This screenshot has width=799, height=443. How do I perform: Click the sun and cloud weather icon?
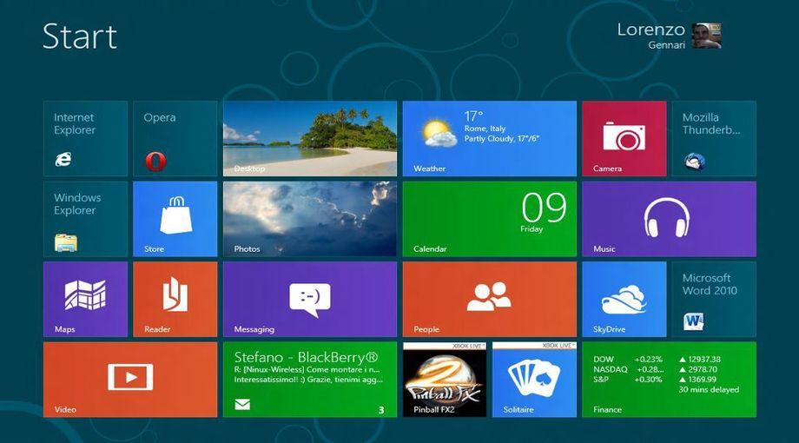tap(439, 134)
